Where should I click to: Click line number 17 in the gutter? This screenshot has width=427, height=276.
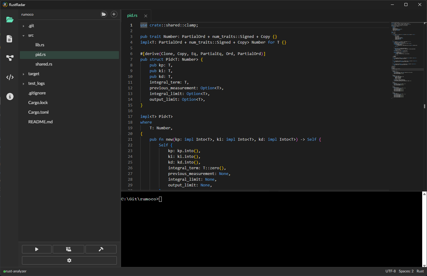click(x=130, y=116)
